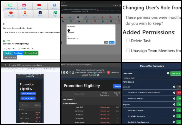Click the info icon for See Weekly Summaries
182x125 pixels.
pos(174,116)
